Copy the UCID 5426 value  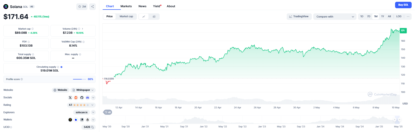coord(92,127)
